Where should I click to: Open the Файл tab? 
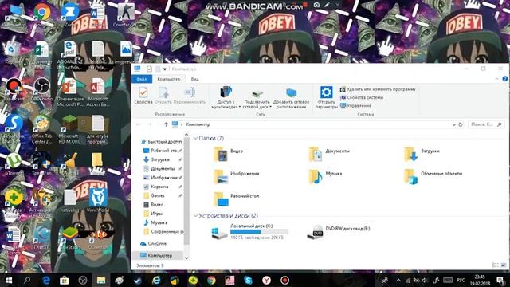(142, 79)
